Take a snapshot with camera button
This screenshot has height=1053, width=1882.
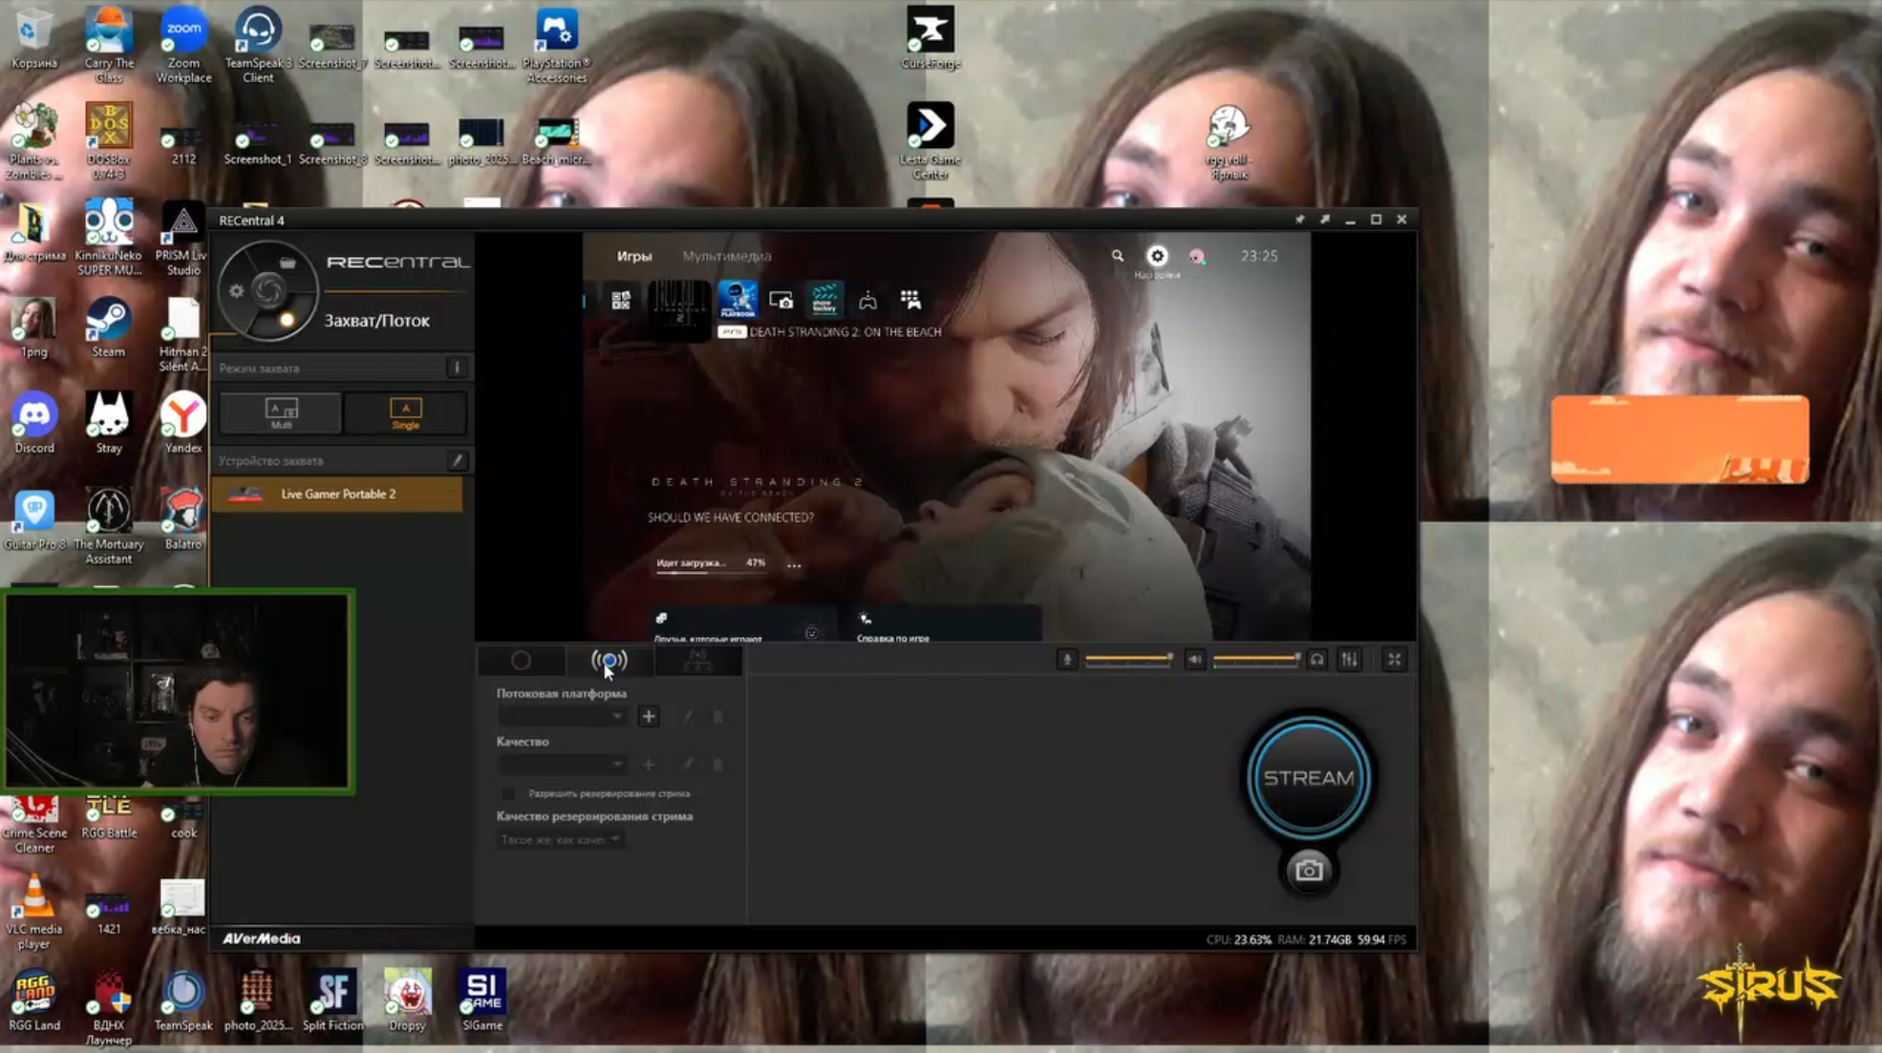[1308, 871]
